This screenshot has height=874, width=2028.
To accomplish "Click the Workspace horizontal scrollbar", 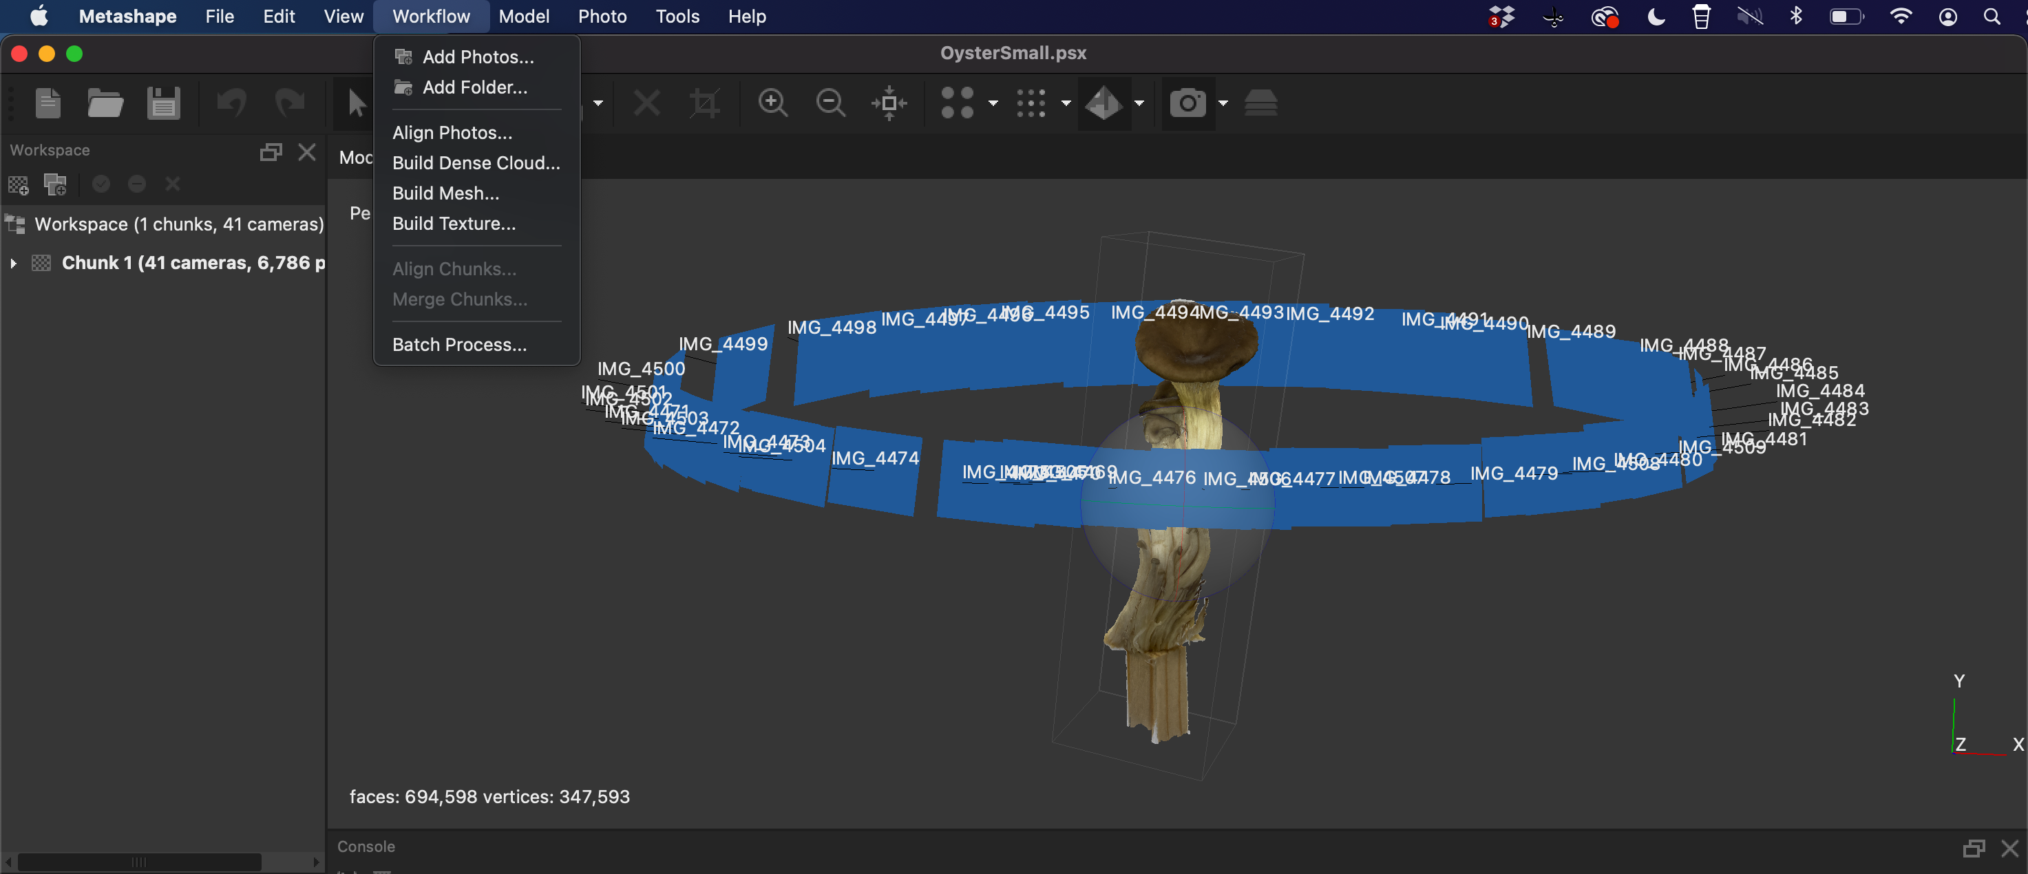I will point(139,862).
